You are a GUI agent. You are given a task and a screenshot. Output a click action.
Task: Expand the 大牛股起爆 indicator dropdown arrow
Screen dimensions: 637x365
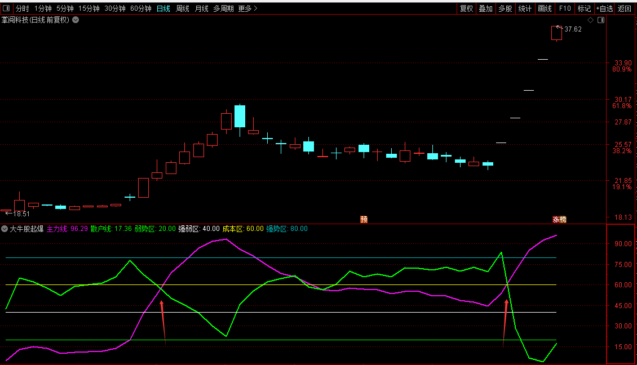(5, 229)
